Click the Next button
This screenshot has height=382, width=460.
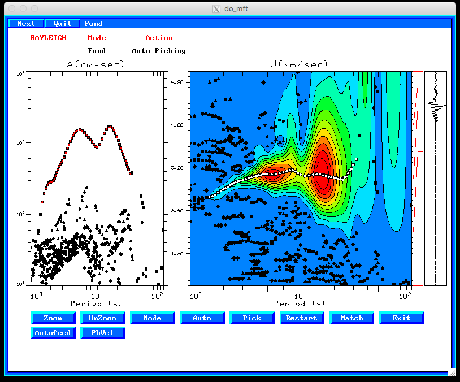coord(26,24)
